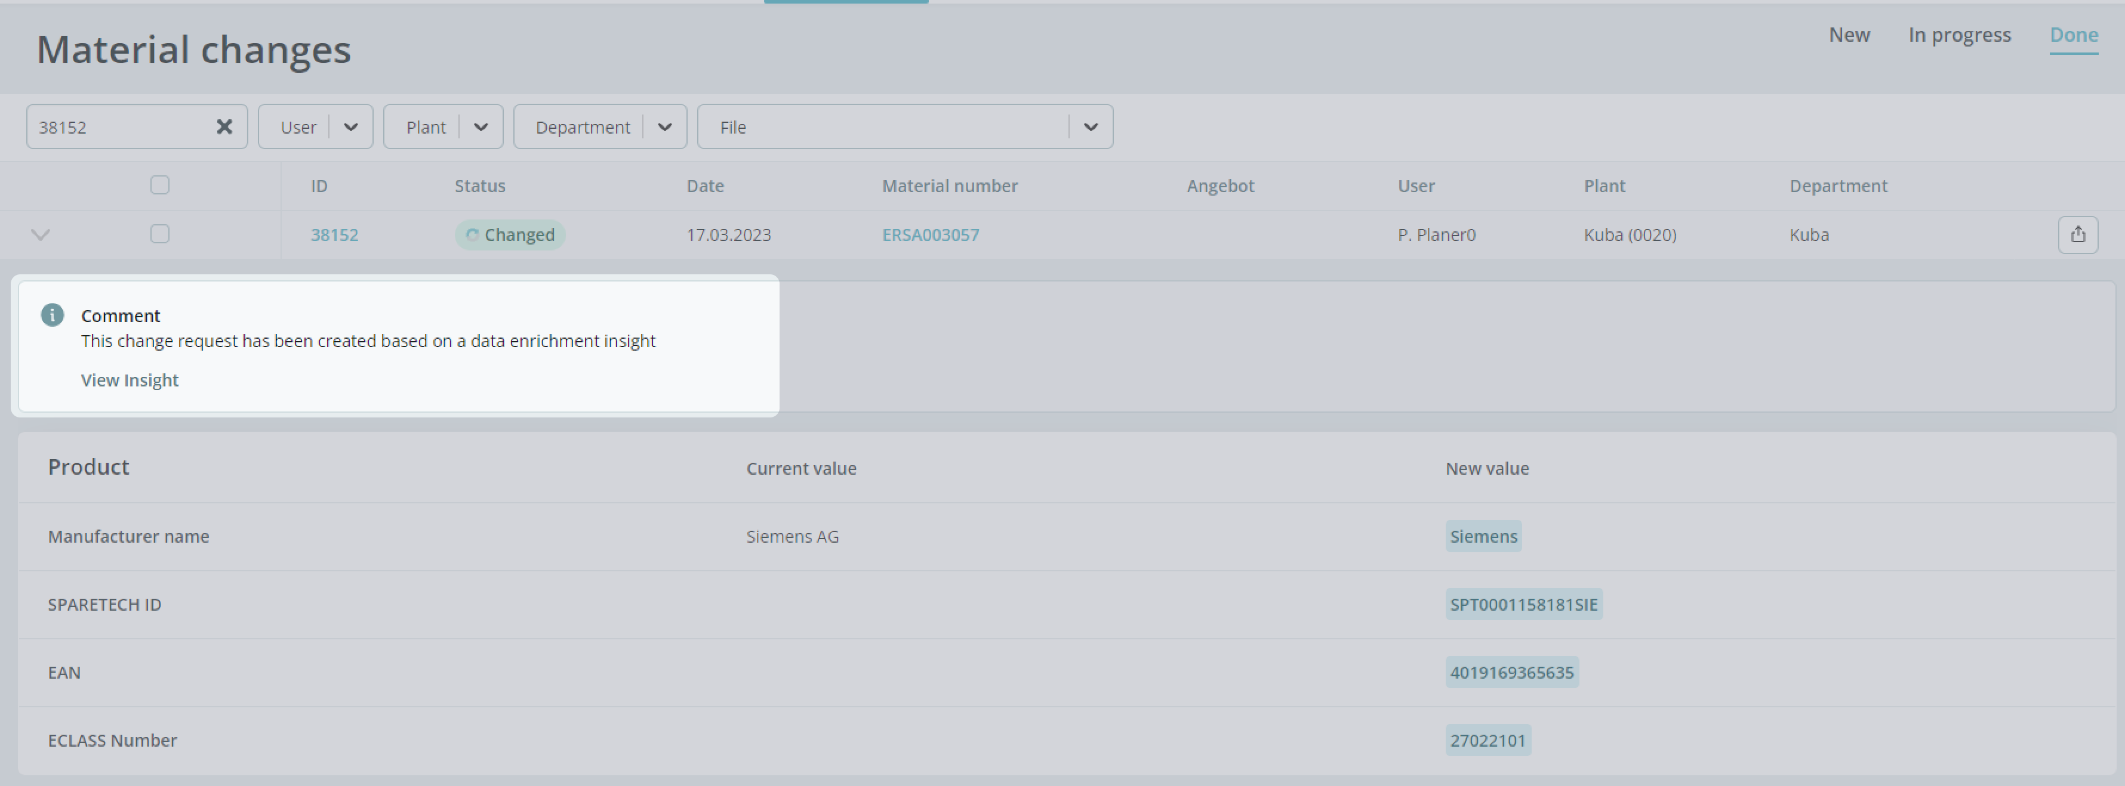Collapse row 38152 with its chevron

click(41, 235)
